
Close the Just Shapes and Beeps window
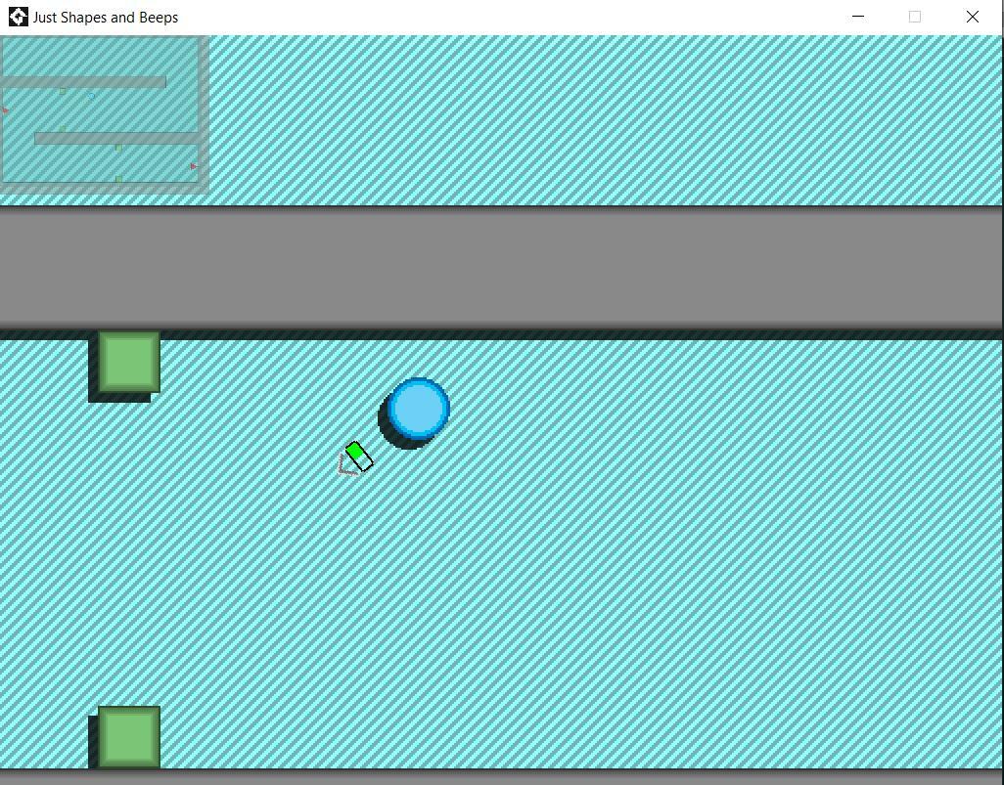972,17
